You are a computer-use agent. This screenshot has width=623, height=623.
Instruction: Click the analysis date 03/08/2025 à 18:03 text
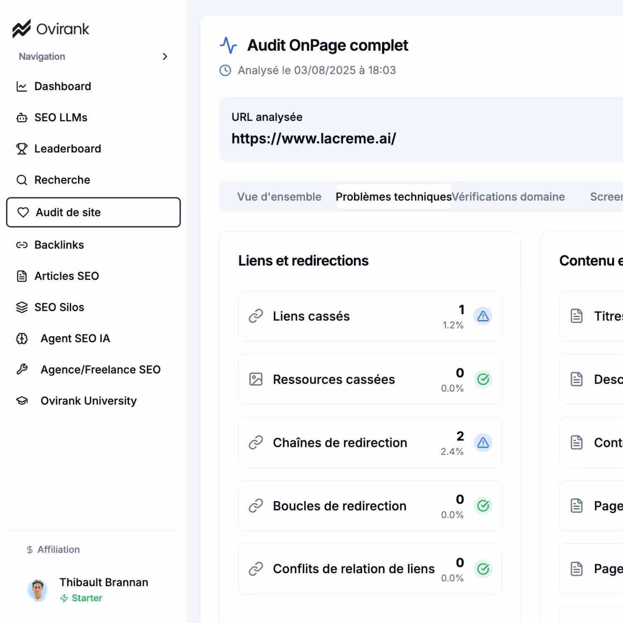[x=345, y=70]
